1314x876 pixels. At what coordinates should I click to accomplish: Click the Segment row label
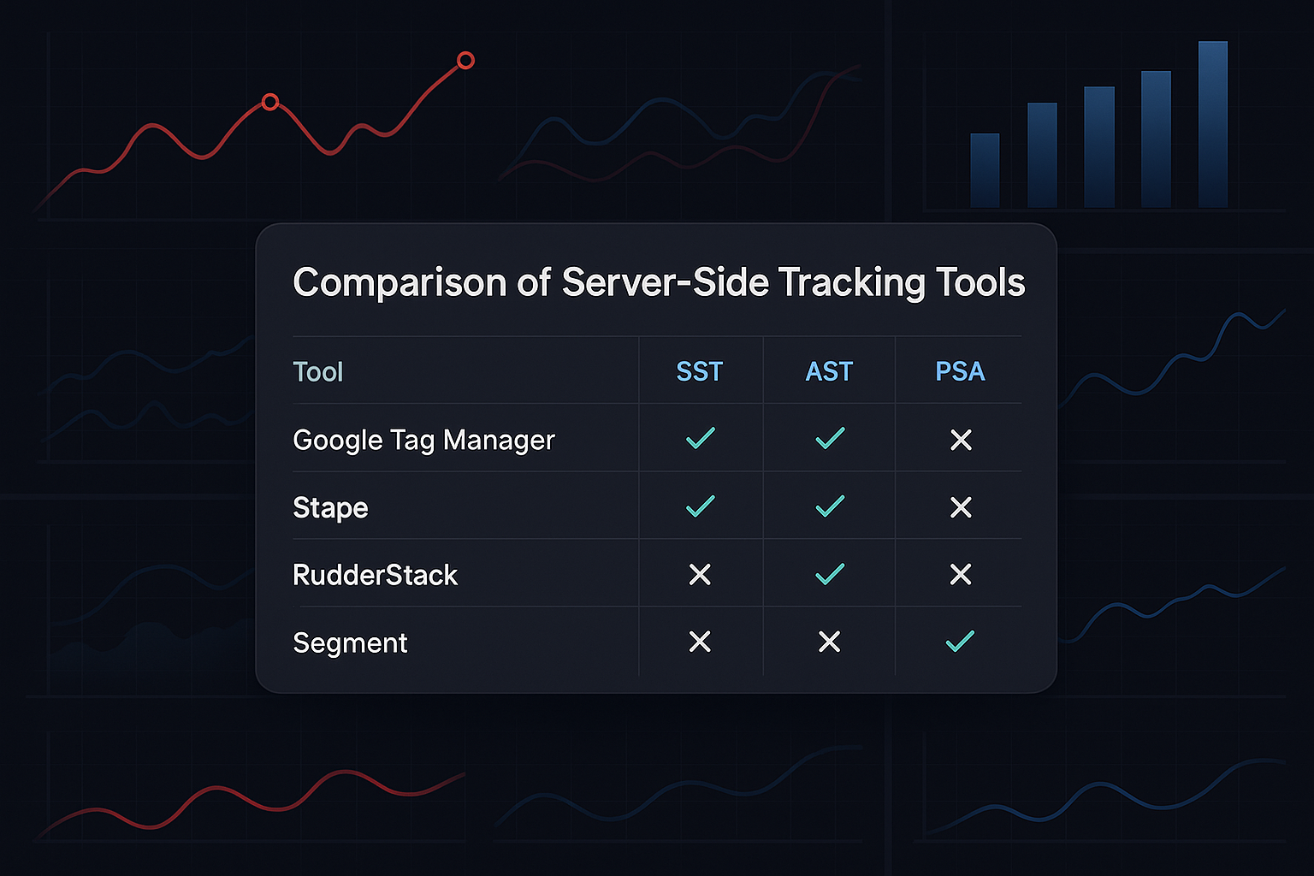[x=350, y=643]
